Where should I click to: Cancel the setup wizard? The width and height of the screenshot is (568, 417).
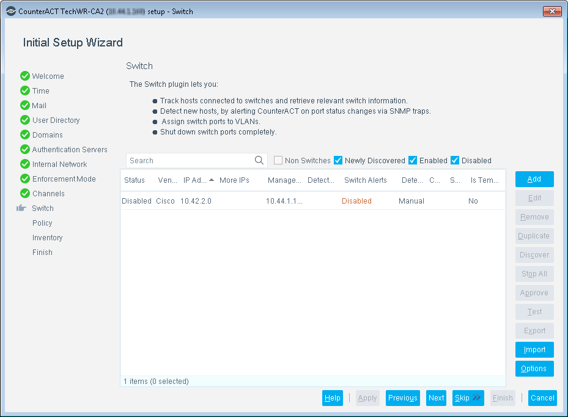tap(542, 398)
